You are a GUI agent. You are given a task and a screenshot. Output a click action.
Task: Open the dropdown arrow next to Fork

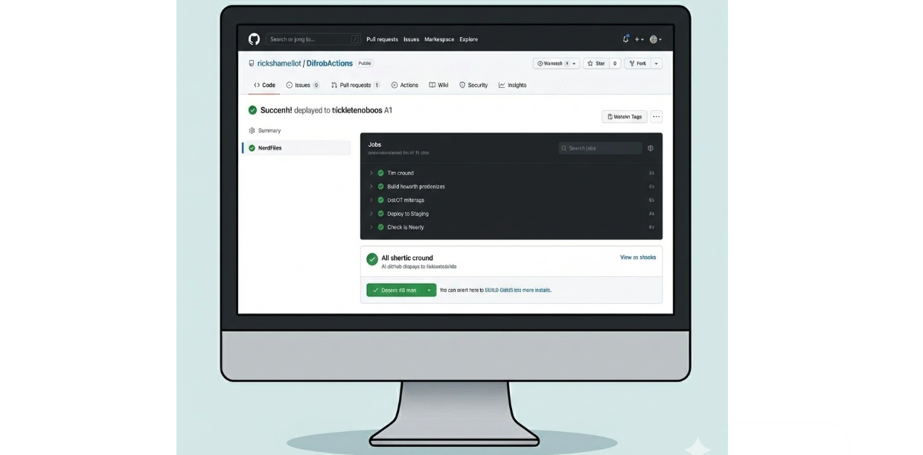pyautogui.click(x=657, y=64)
